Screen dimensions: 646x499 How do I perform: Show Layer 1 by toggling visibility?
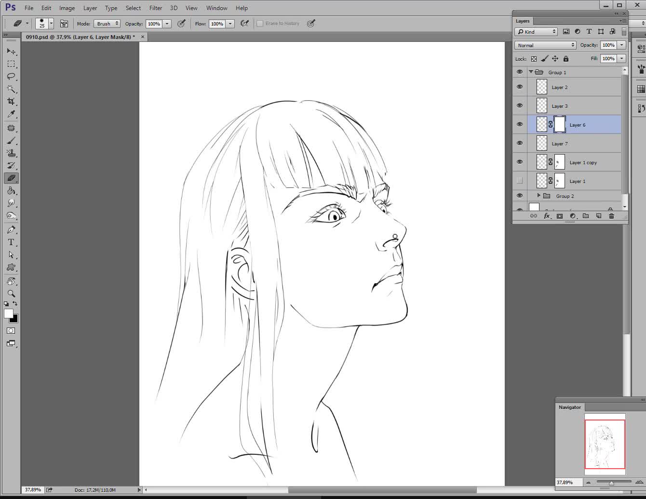click(520, 181)
